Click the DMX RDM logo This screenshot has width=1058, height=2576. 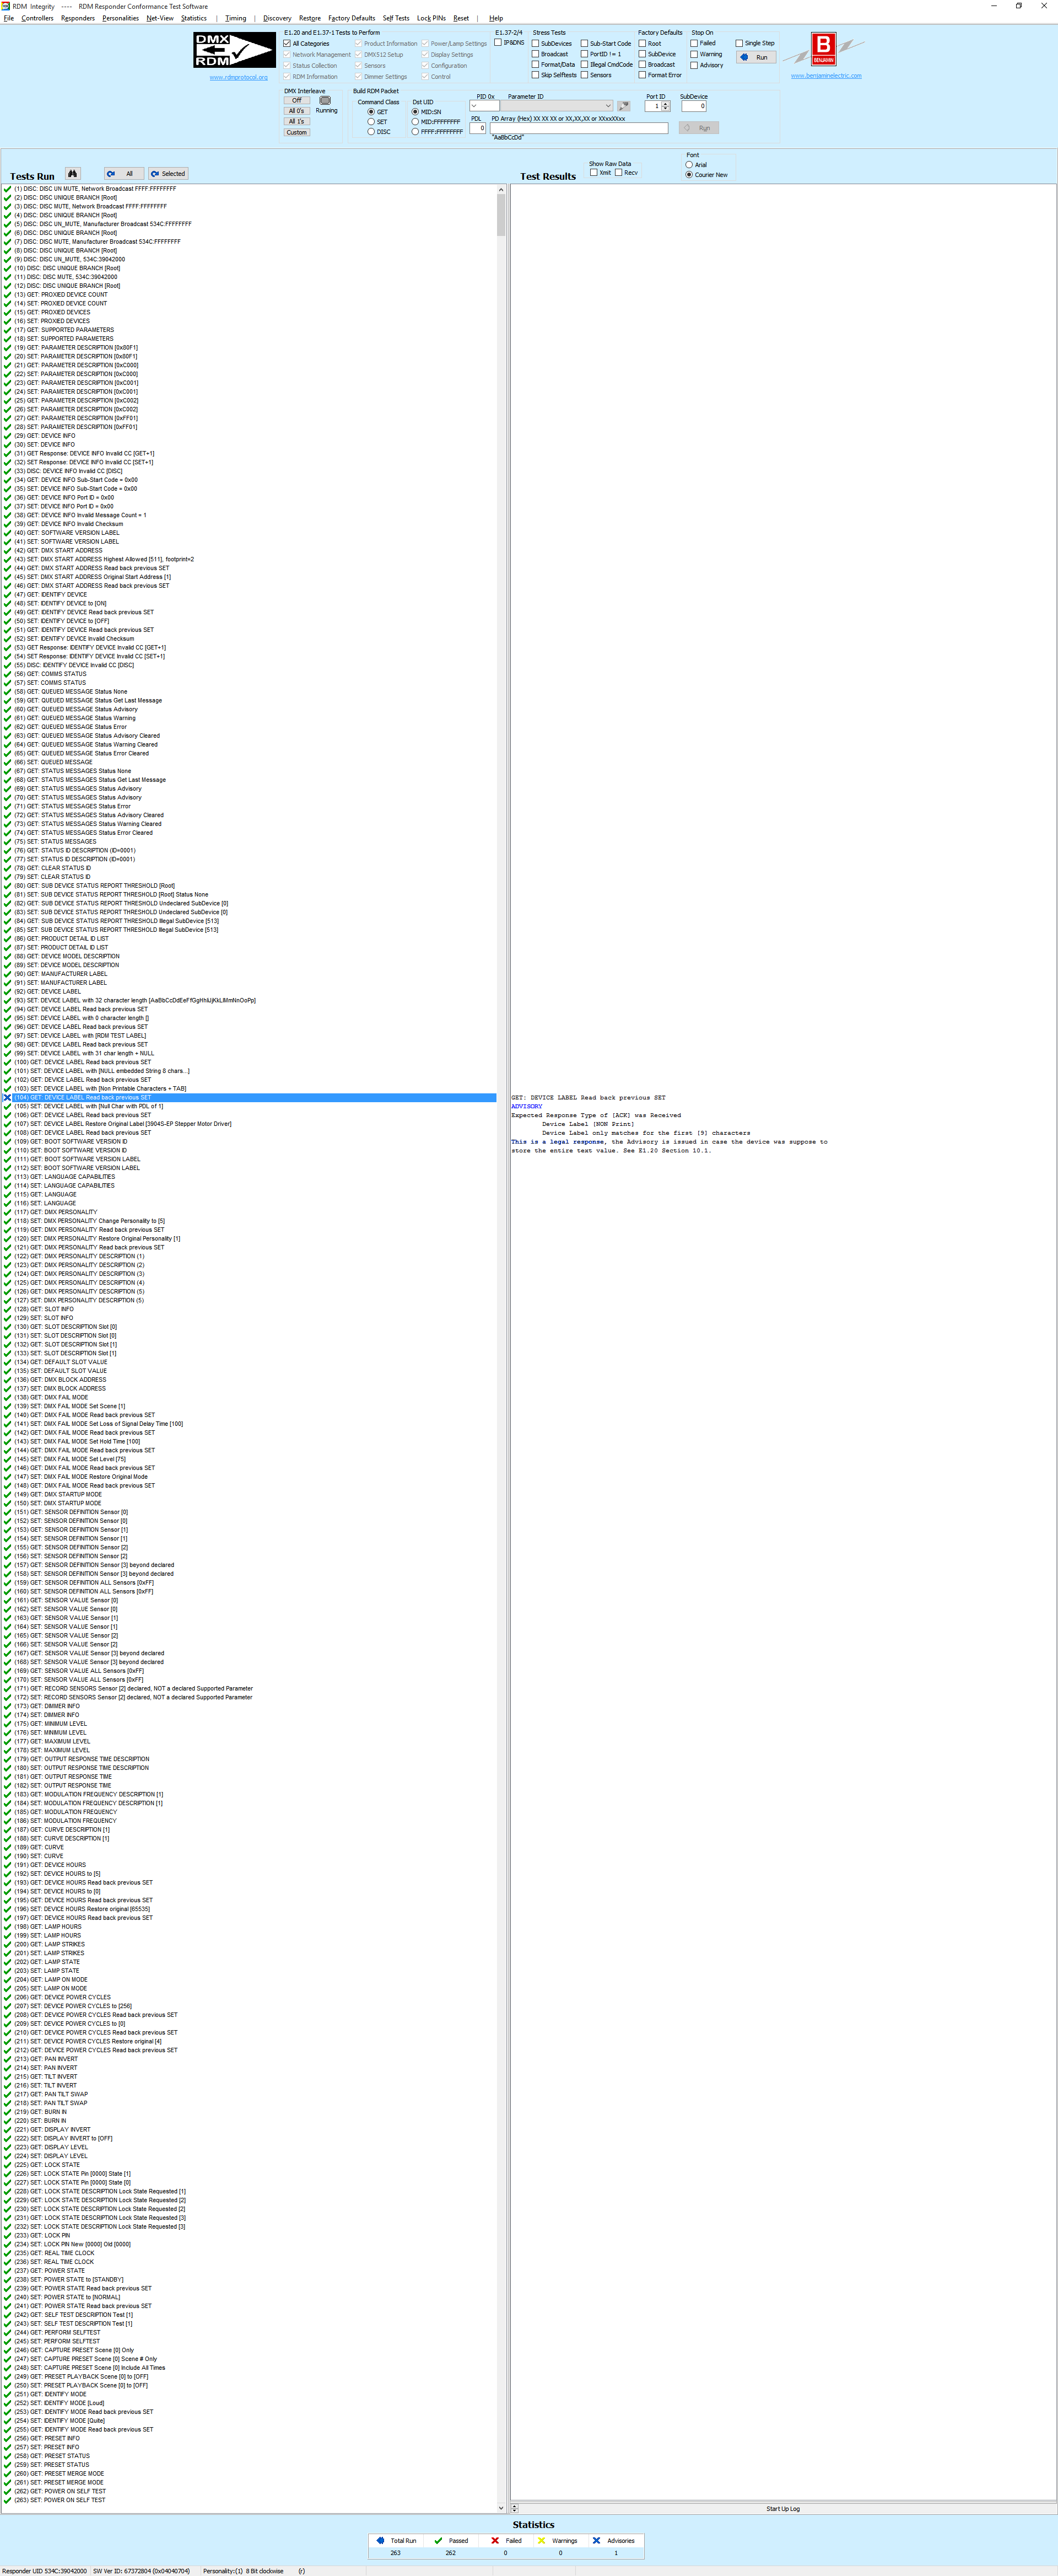click(x=234, y=50)
